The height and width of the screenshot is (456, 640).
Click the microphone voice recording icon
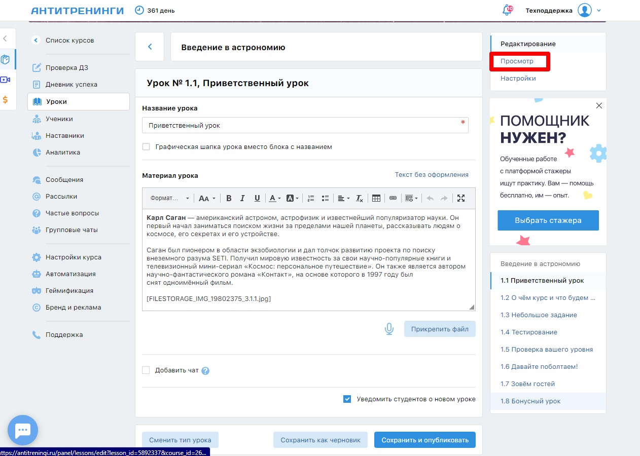[x=389, y=329]
